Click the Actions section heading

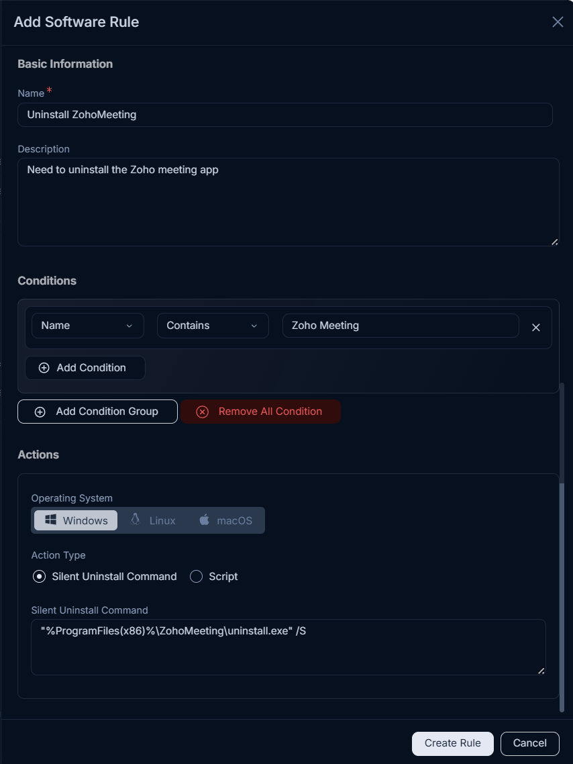(x=38, y=455)
